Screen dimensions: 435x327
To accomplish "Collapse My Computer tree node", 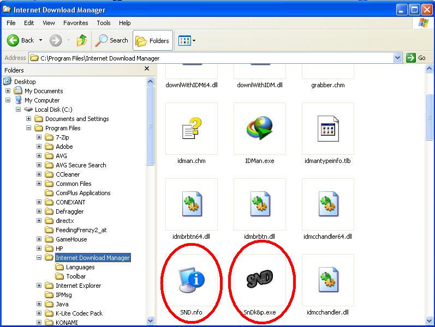I will tap(8, 100).
